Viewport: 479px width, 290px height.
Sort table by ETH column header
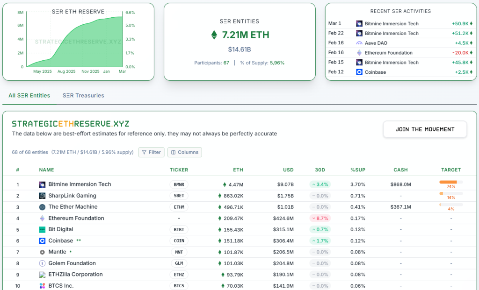point(238,170)
